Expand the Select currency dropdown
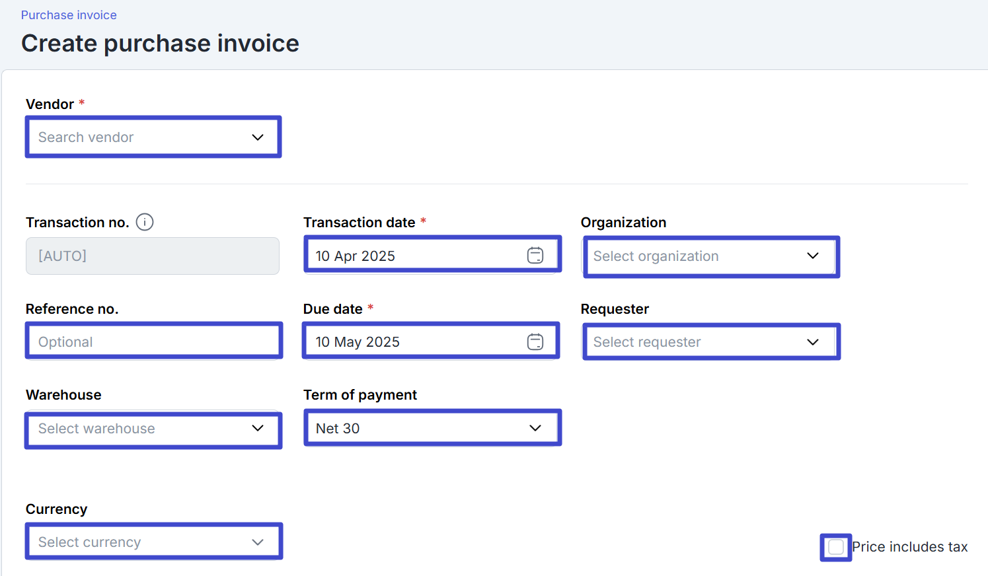 (154, 542)
